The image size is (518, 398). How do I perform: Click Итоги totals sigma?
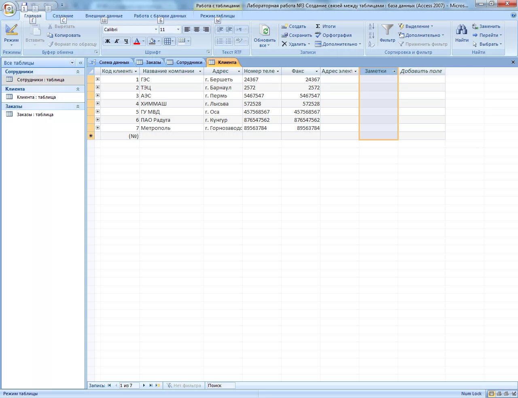pos(325,26)
